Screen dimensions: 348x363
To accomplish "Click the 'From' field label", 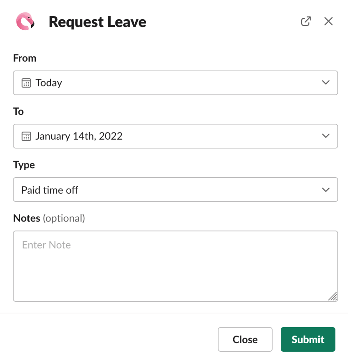I will (x=24, y=58).
